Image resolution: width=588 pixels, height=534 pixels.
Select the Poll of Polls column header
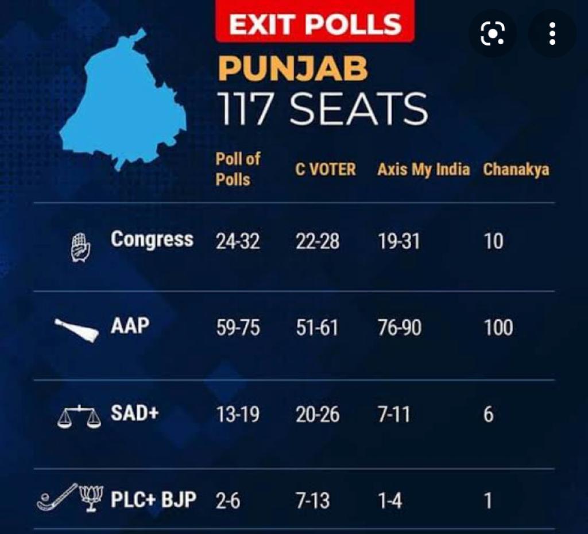[238, 169]
